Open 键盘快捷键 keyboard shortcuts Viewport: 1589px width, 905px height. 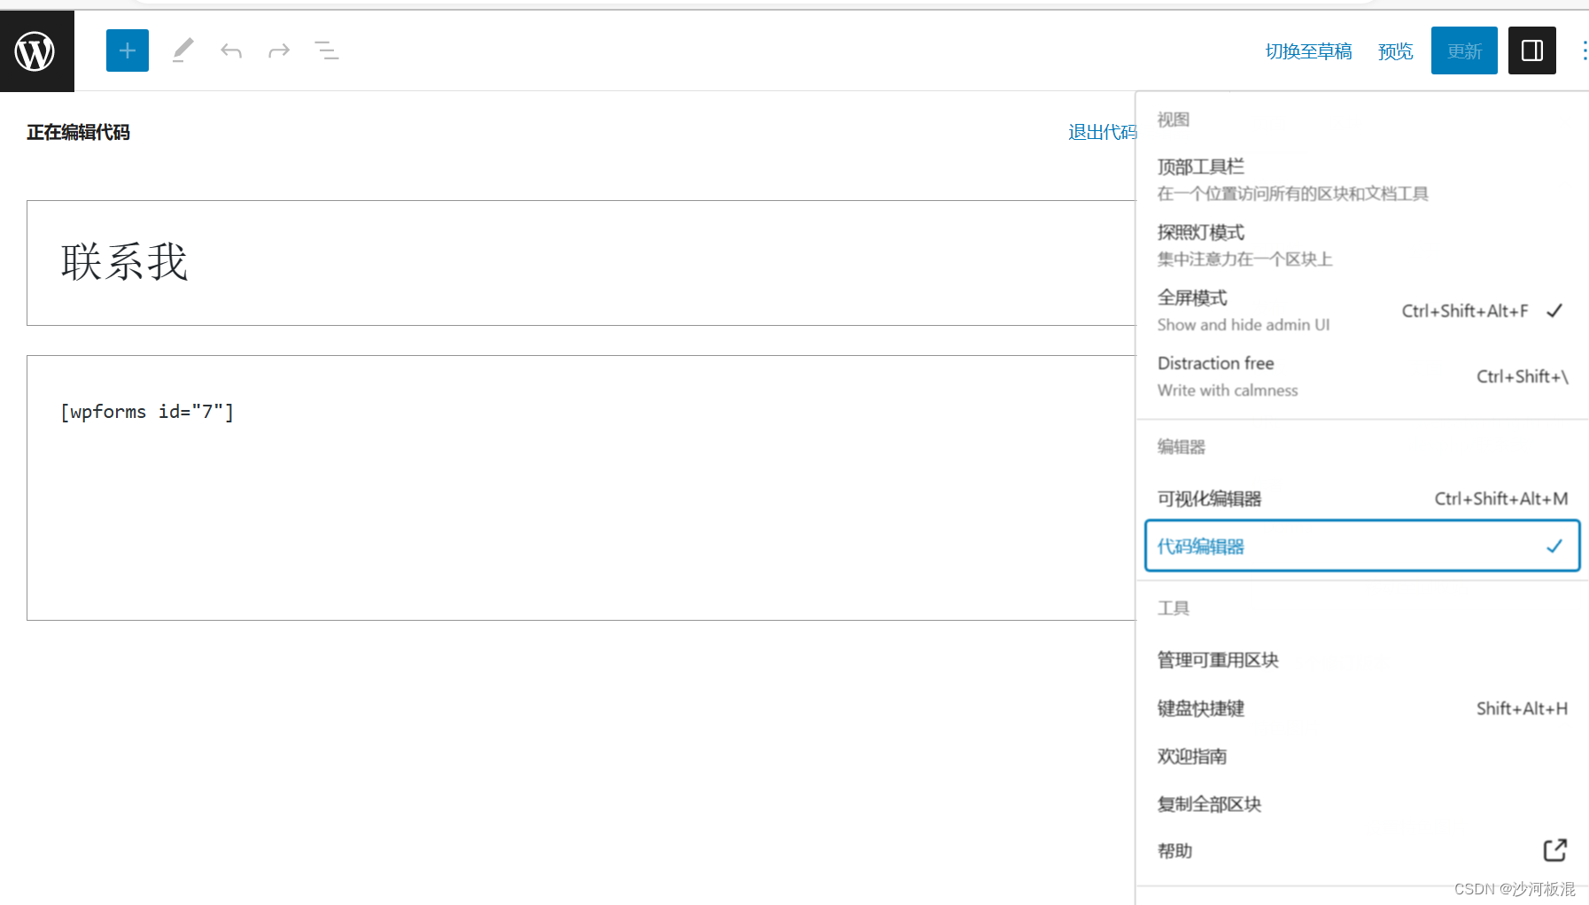(1362, 708)
